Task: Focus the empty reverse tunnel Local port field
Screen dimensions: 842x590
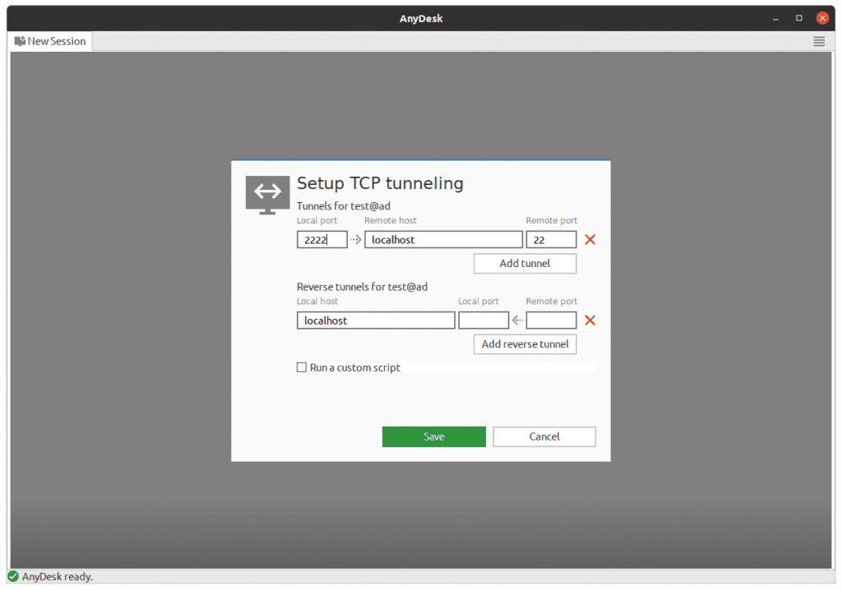Action: click(x=483, y=320)
